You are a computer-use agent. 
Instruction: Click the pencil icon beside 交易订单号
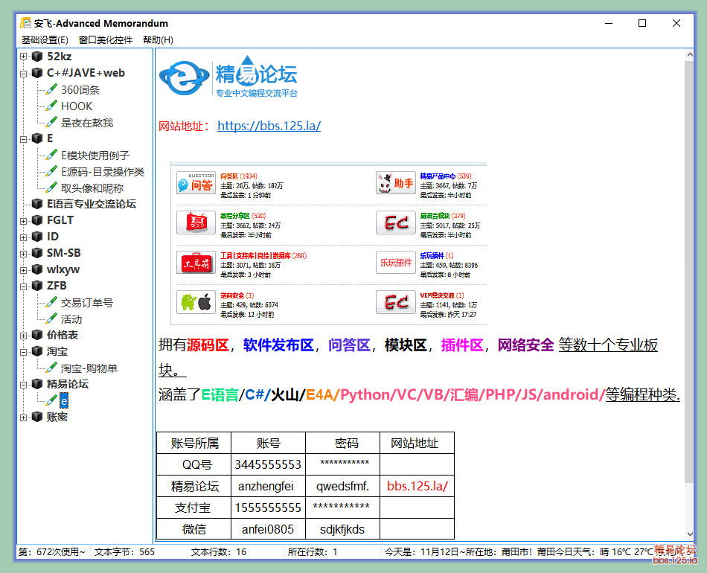click(x=51, y=302)
